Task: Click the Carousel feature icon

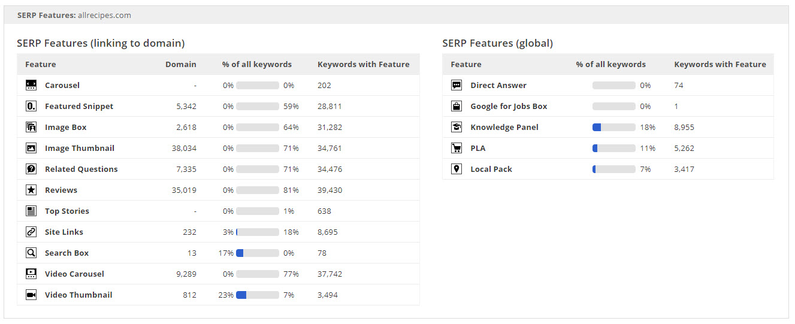Action: [x=32, y=85]
